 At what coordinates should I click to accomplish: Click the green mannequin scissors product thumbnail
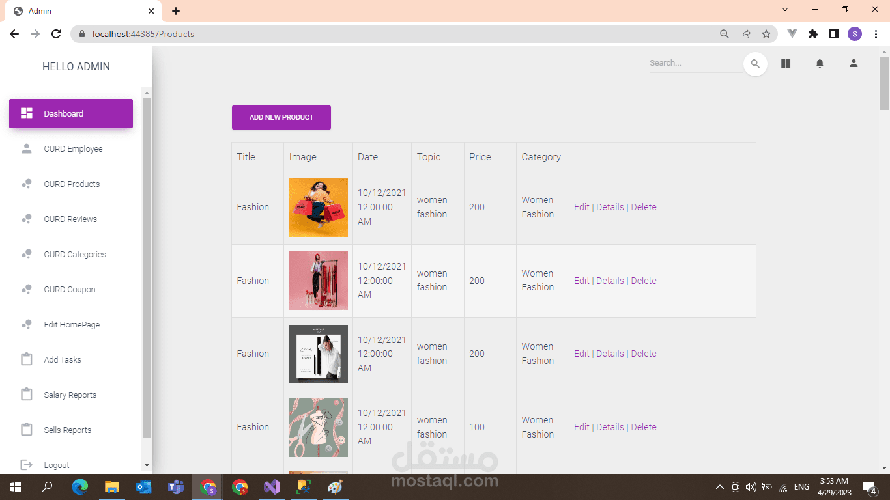point(319,428)
